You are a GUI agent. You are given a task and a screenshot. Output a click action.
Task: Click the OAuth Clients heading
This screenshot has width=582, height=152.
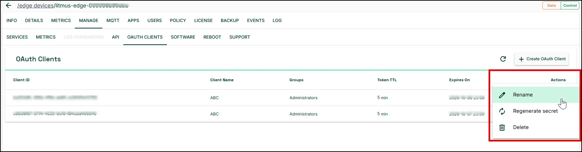point(38,59)
